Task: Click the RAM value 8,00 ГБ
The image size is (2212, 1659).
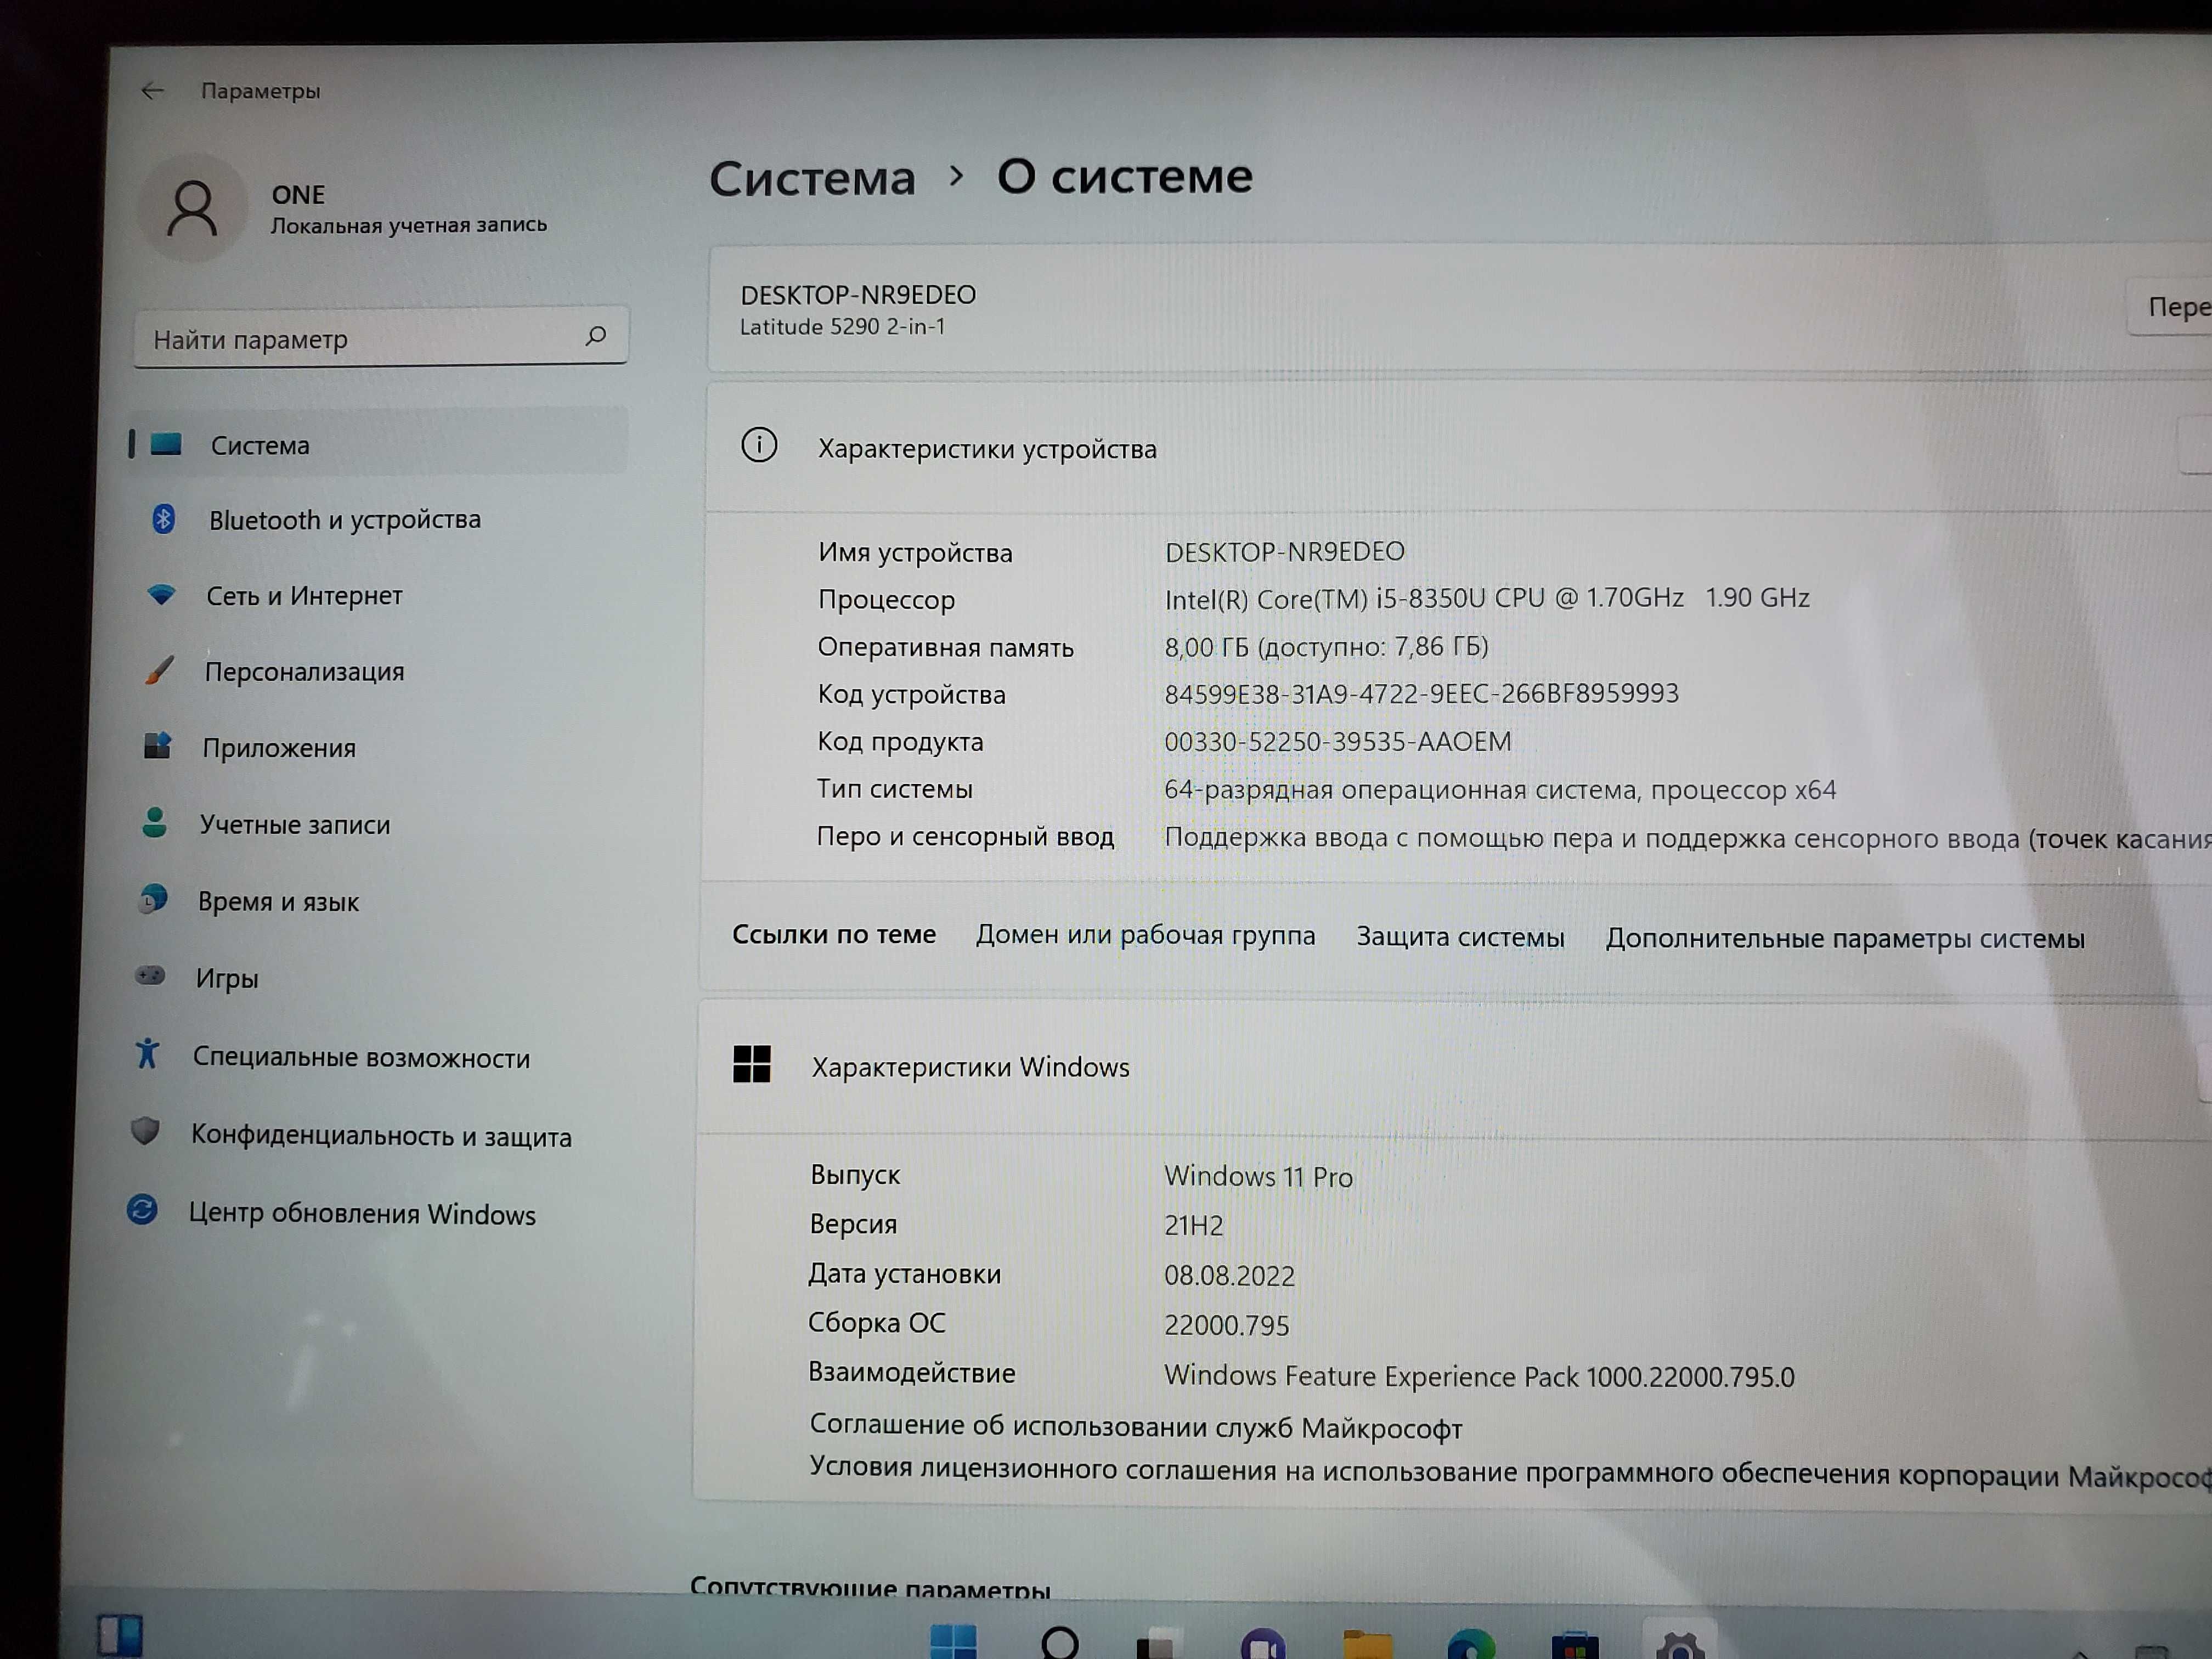Action: point(1326,647)
